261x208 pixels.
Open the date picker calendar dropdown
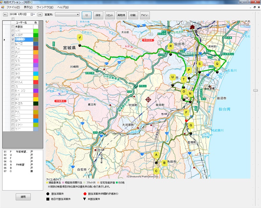tap(32, 15)
